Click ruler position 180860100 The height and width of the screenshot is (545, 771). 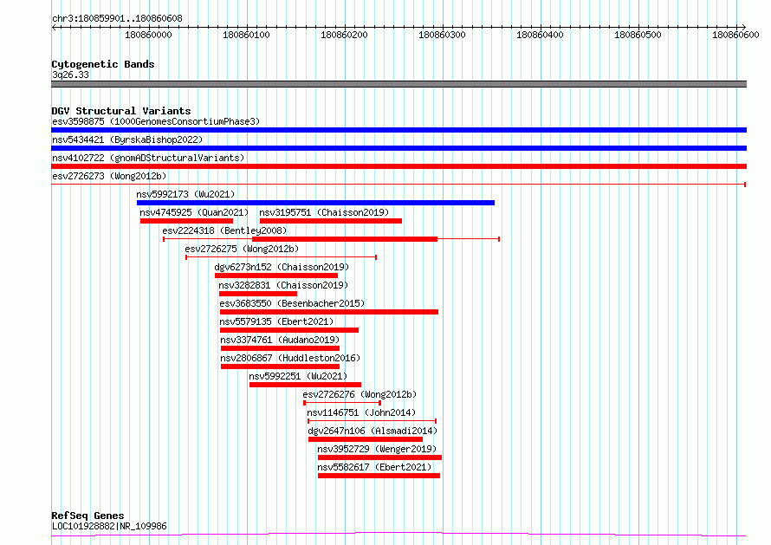tap(246, 35)
